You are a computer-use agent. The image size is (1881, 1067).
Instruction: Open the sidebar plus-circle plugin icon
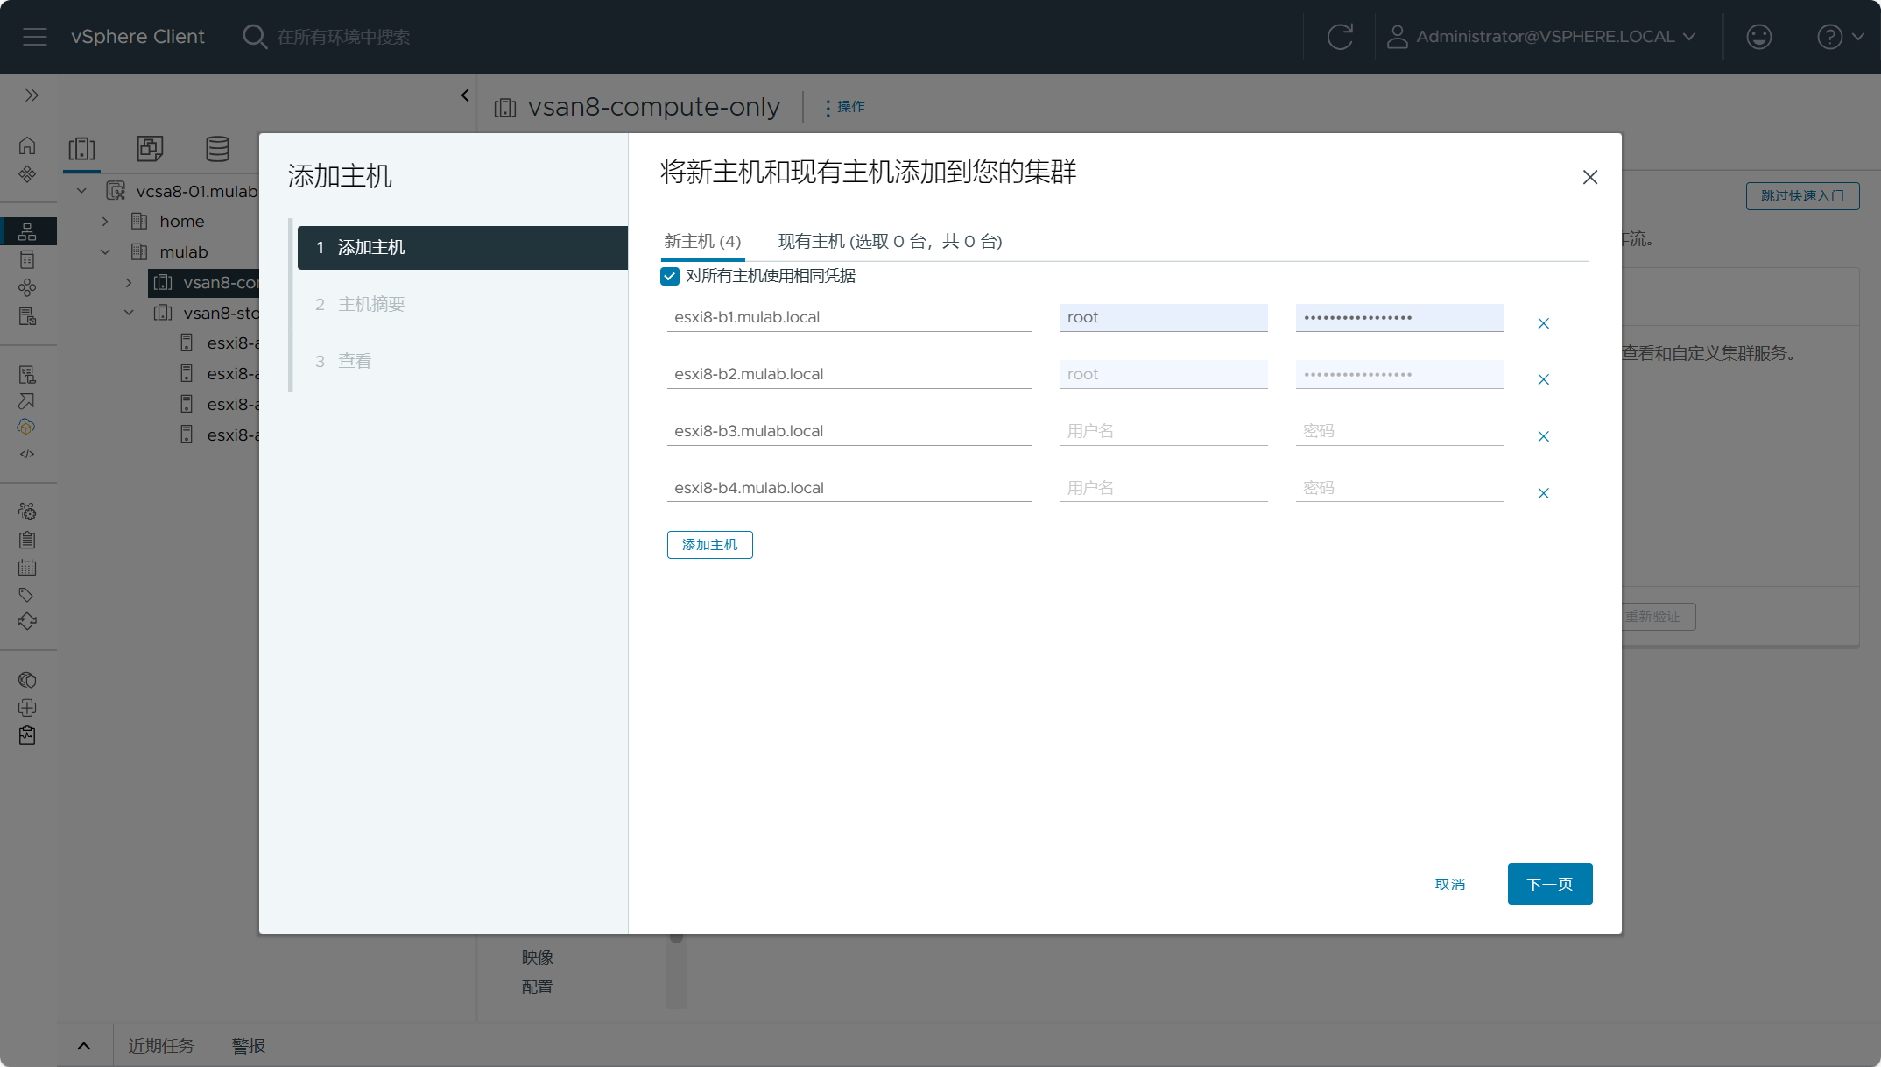pos(27,707)
